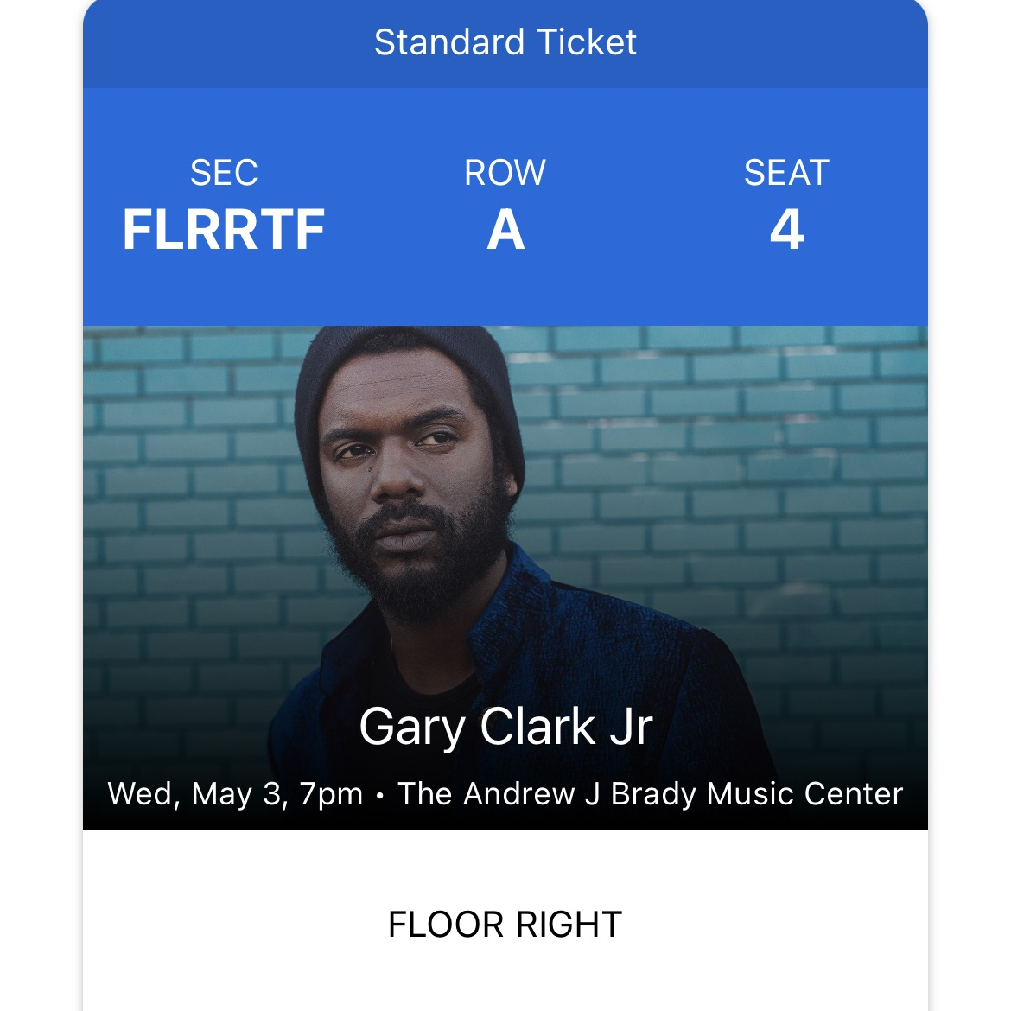Select the FLRRTF section value
The height and width of the screenshot is (1011, 1011).
(224, 230)
